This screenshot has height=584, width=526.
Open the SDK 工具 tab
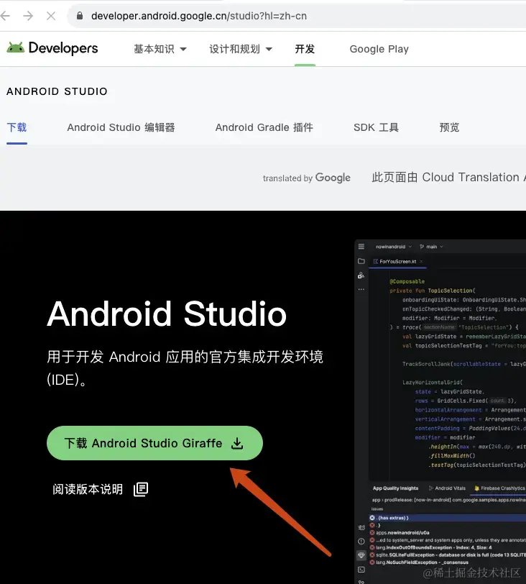click(x=376, y=127)
